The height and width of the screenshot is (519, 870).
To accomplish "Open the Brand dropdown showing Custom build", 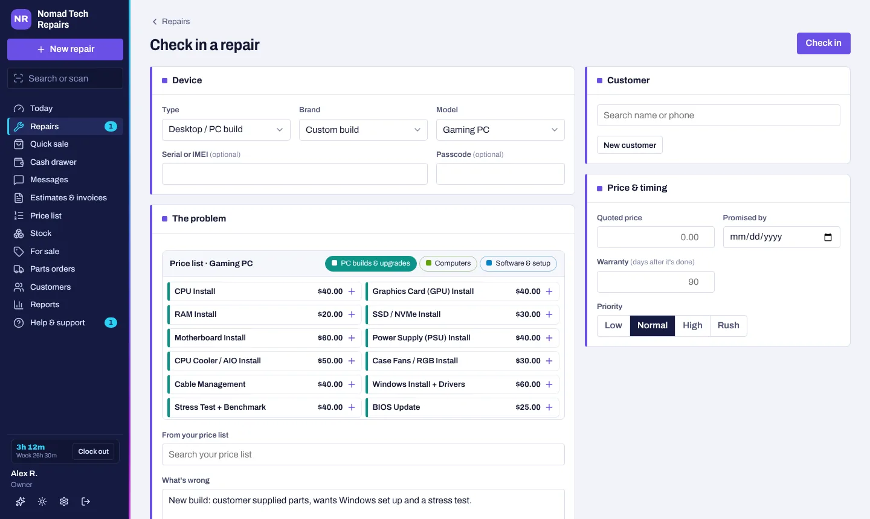I will (363, 130).
